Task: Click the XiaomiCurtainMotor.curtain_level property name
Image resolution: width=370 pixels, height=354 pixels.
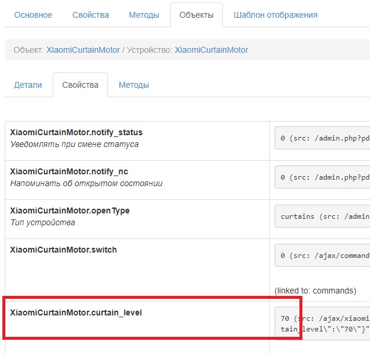Action: pos(76,312)
